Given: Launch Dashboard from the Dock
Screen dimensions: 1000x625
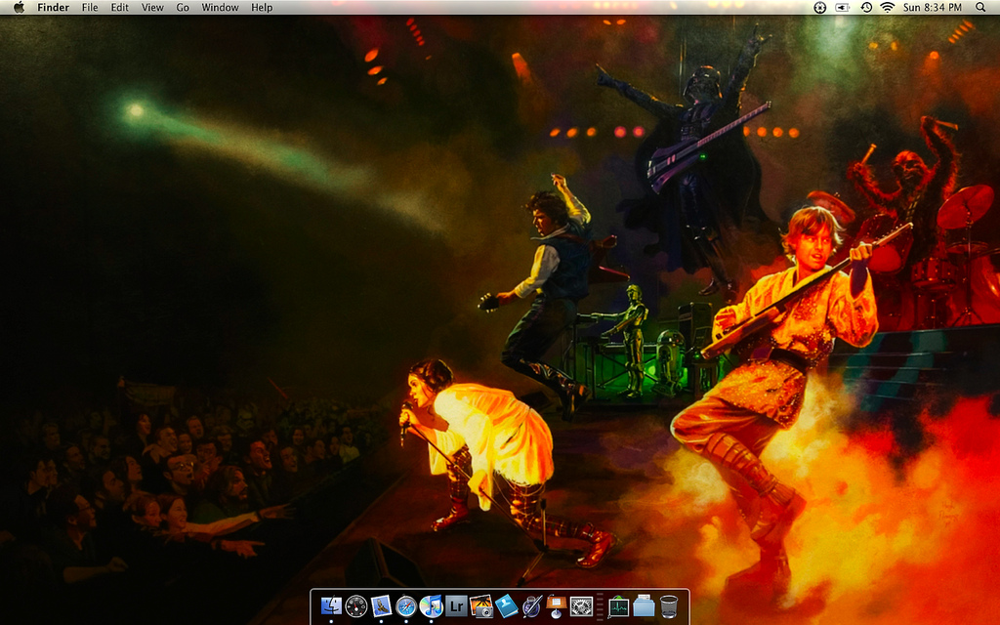Looking at the screenshot, I should click(x=355, y=605).
